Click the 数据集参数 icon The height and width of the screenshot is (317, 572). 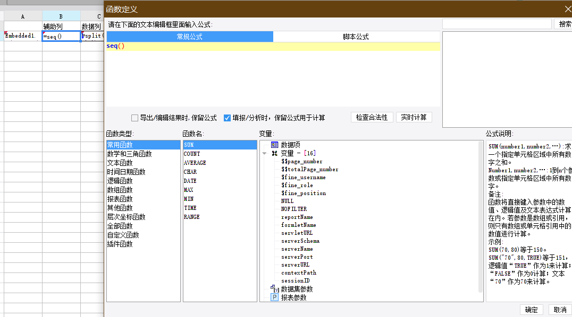275,289
